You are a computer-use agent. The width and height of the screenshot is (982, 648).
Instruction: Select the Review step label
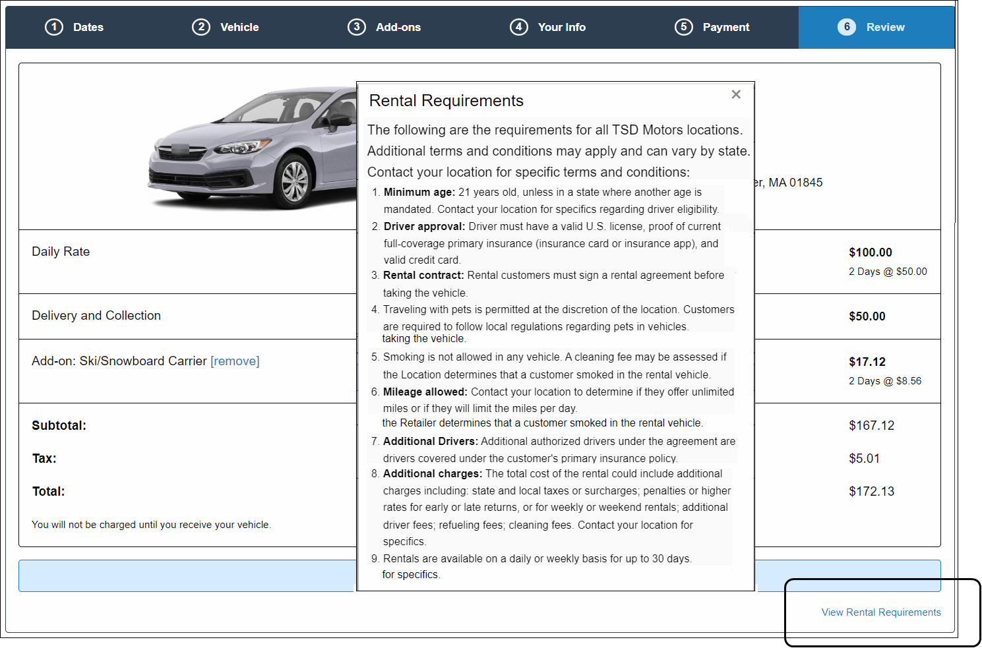pyautogui.click(x=885, y=28)
